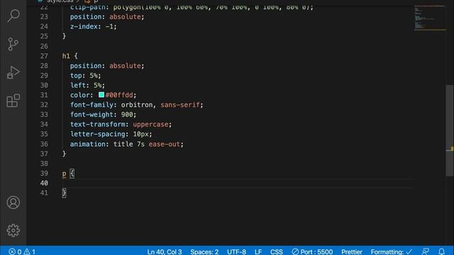Viewport: 454px width, 255px height.
Task: Open the Run and Debug view
Action: (13, 72)
